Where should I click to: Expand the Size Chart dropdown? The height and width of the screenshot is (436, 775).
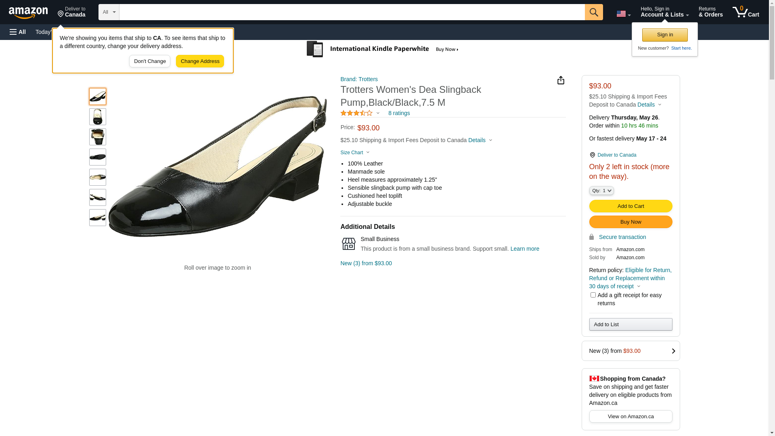[x=355, y=153]
